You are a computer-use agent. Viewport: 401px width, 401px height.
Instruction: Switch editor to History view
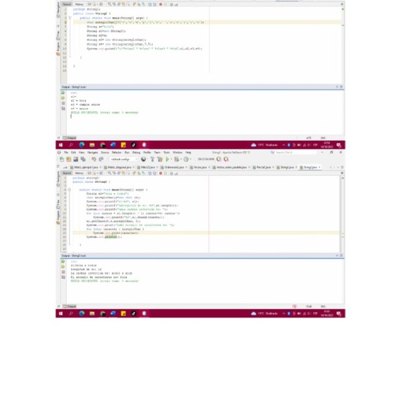pos(79,173)
